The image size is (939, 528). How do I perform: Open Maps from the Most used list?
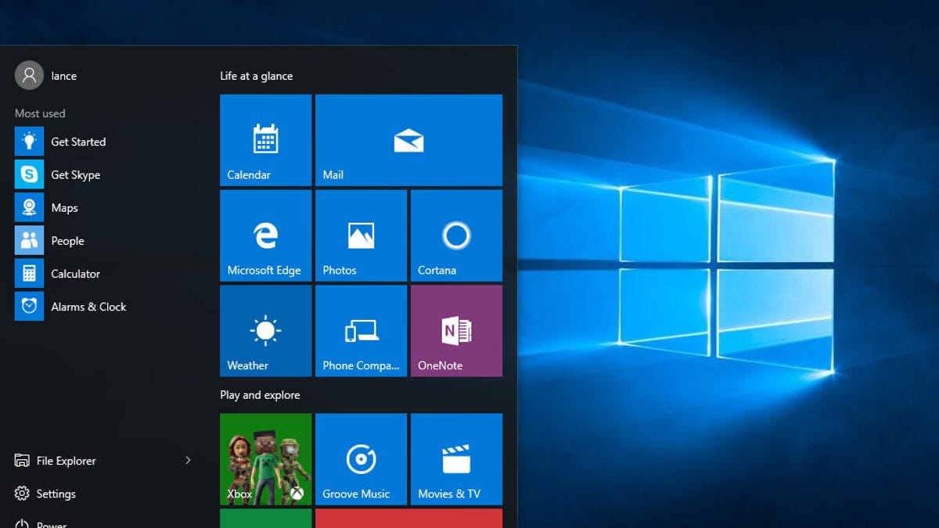click(x=65, y=207)
